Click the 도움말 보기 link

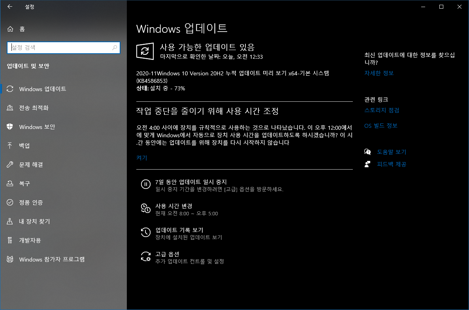[392, 152]
